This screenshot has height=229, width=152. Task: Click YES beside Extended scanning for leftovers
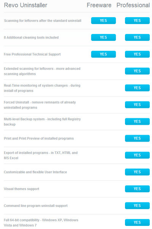[137, 71]
